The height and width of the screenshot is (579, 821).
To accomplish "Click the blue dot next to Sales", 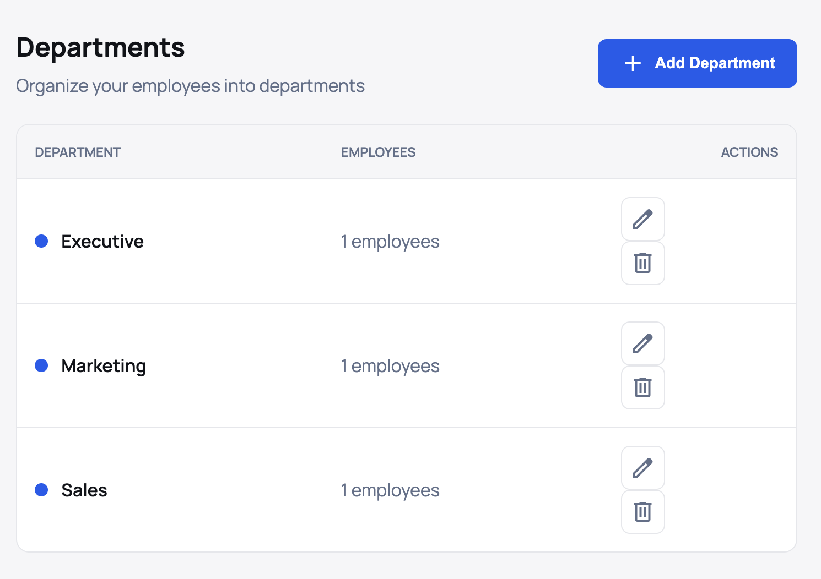I will 41,490.
